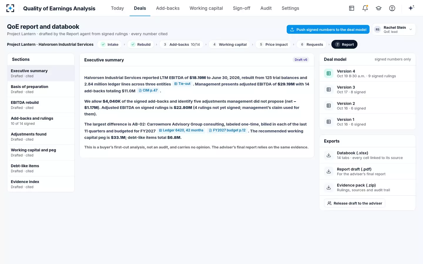Screen dimensions: 423x264
Task: Open notifications bell
Action: pos(365,8)
